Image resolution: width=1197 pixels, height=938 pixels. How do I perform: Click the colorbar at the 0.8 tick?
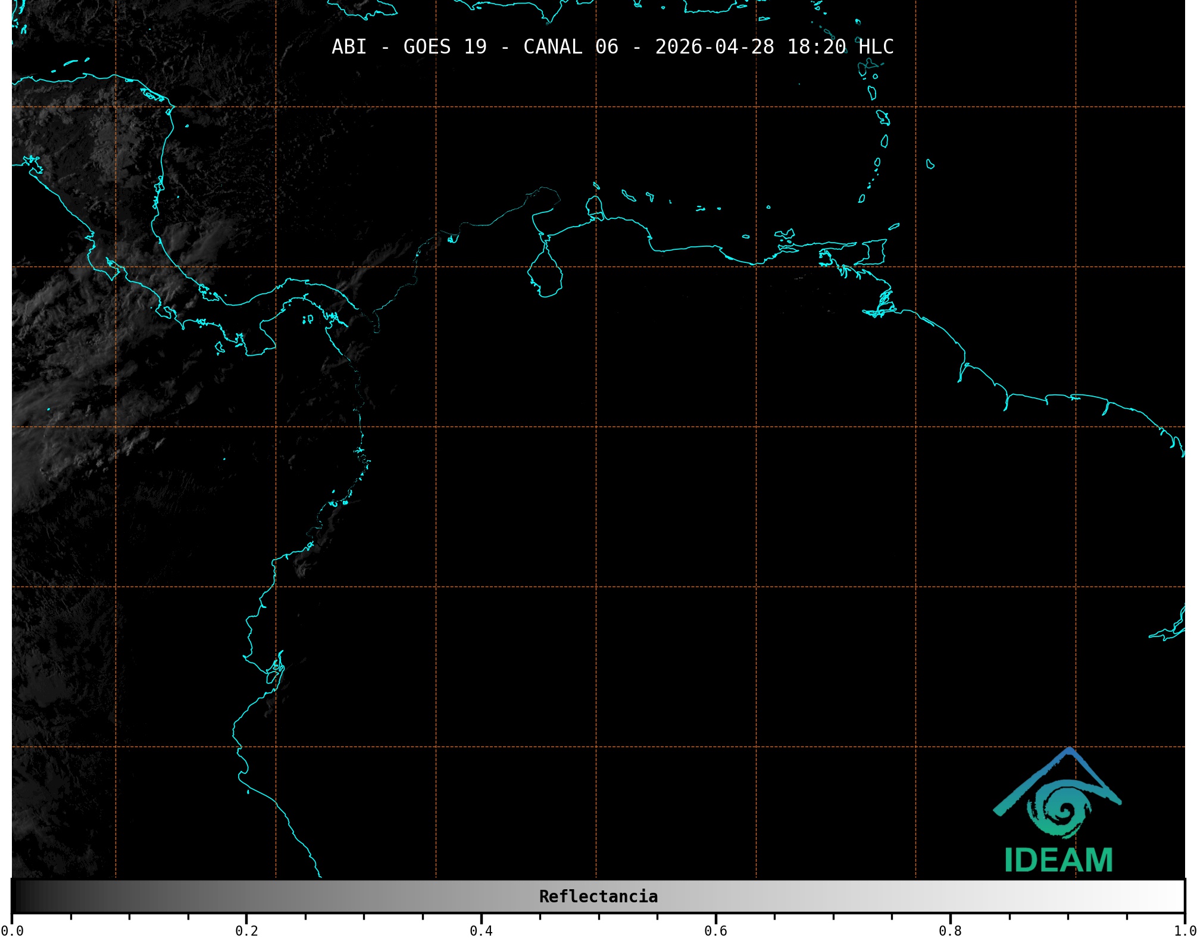950,896
